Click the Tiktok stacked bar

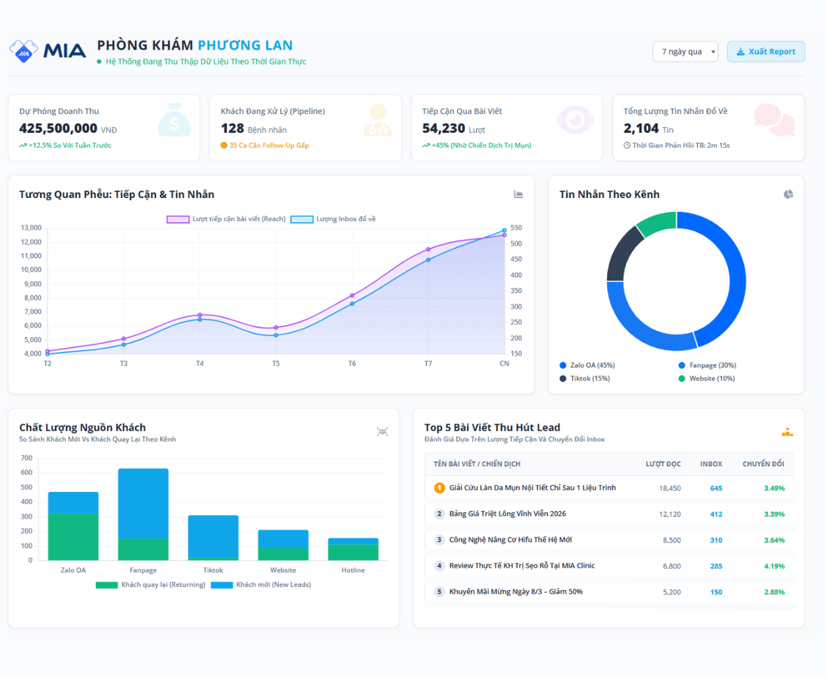(213, 537)
